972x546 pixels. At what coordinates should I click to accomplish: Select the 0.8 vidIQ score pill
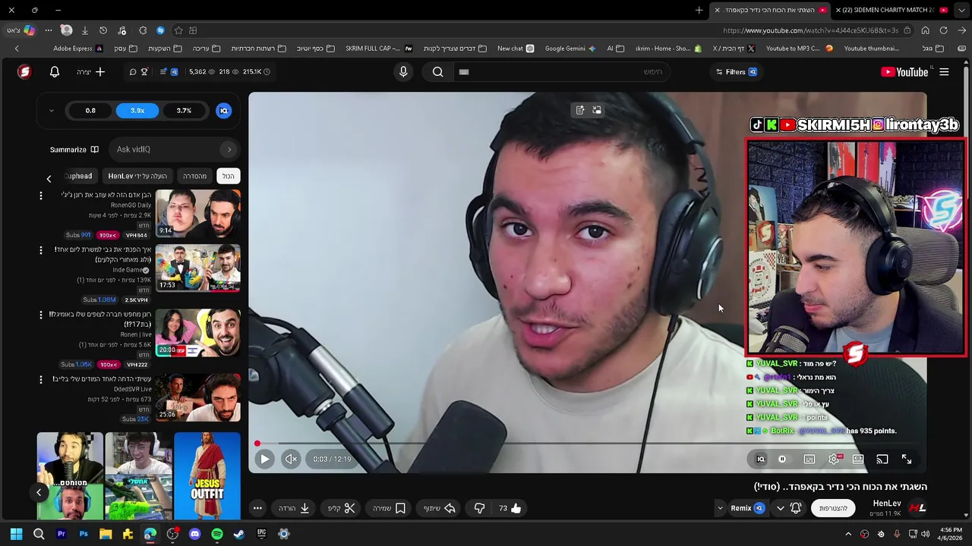[x=90, y=111]
